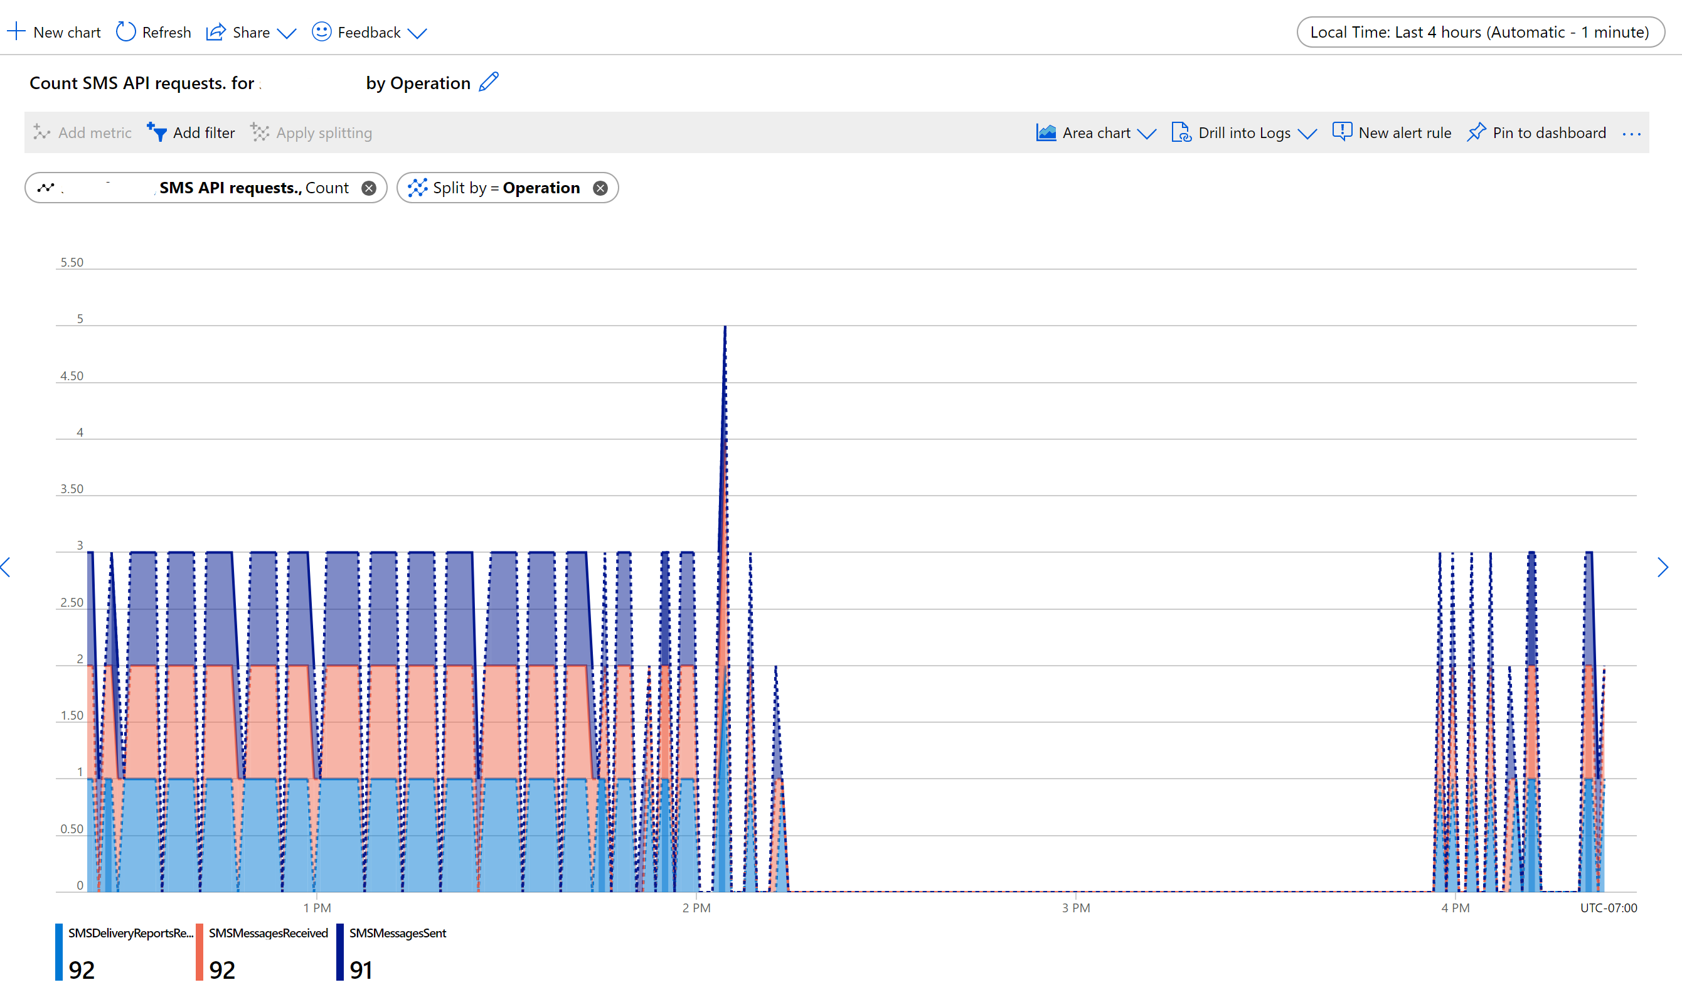
Task: Click the Pin to dashboard pin icon
Action: coord(1476,132)
